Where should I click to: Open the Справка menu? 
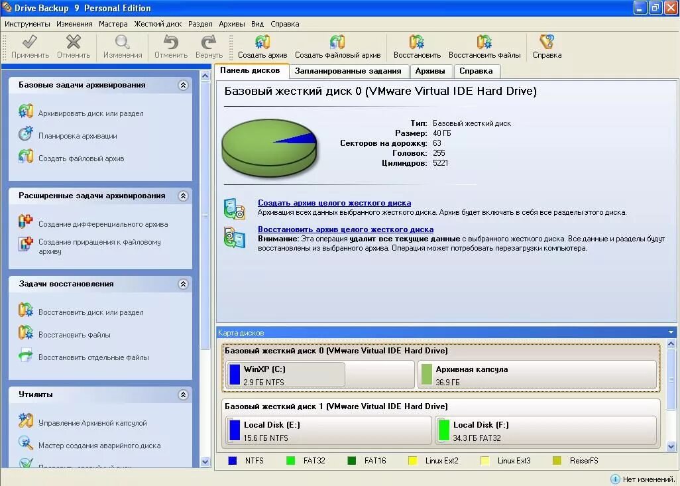coord(285,24)
